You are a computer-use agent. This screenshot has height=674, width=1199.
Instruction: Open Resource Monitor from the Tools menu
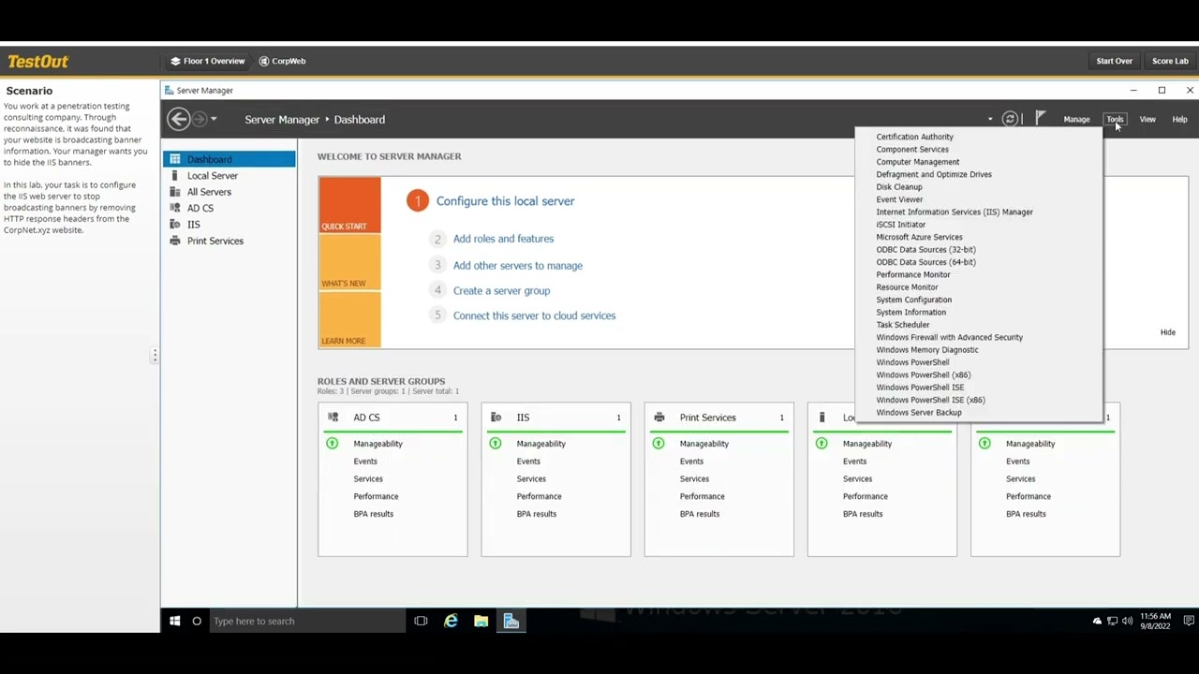[x=907, y=287]
